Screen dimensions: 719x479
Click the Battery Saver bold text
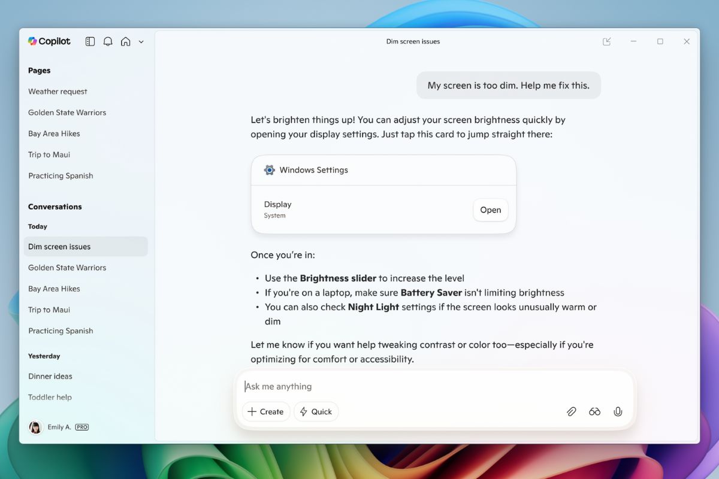coord(431,293)
